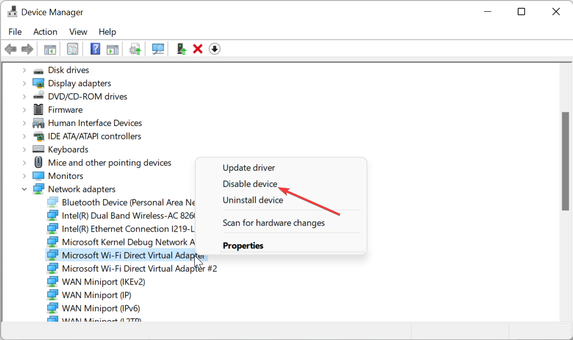The width and height of the screenshot is (573, 340).
Task: Click the Firmware chip icon
Action: [x=38, y=110]
